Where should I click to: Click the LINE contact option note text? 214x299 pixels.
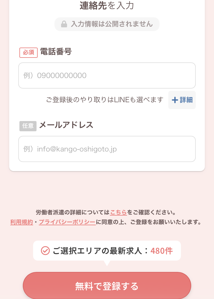105,100
